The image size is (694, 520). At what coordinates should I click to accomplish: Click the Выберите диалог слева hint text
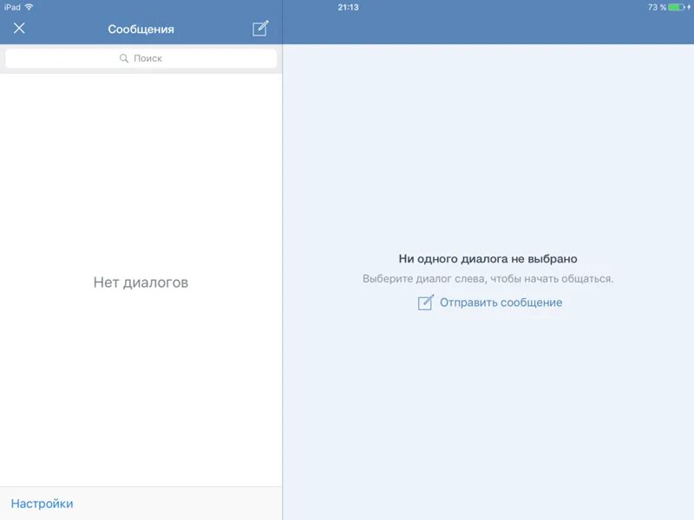click(488, 278)
